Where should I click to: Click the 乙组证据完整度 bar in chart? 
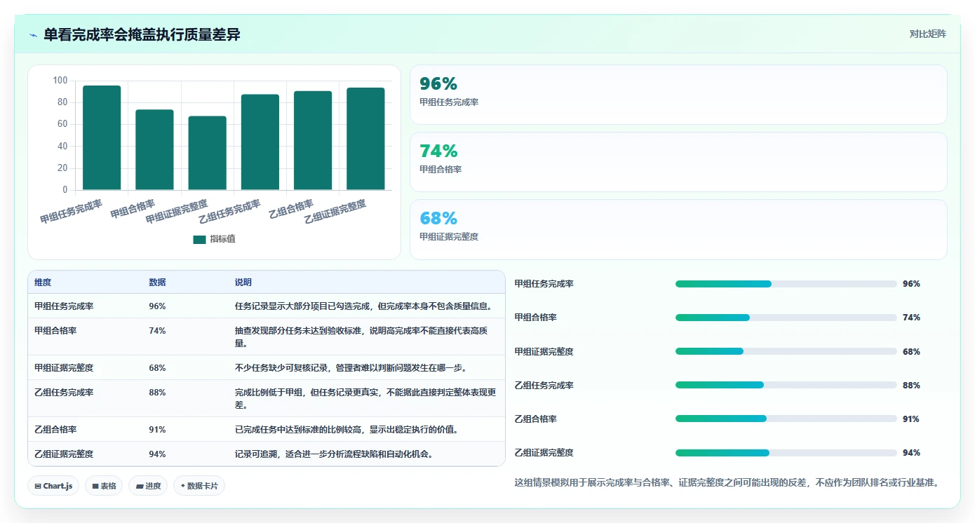[x=365, y=139]
